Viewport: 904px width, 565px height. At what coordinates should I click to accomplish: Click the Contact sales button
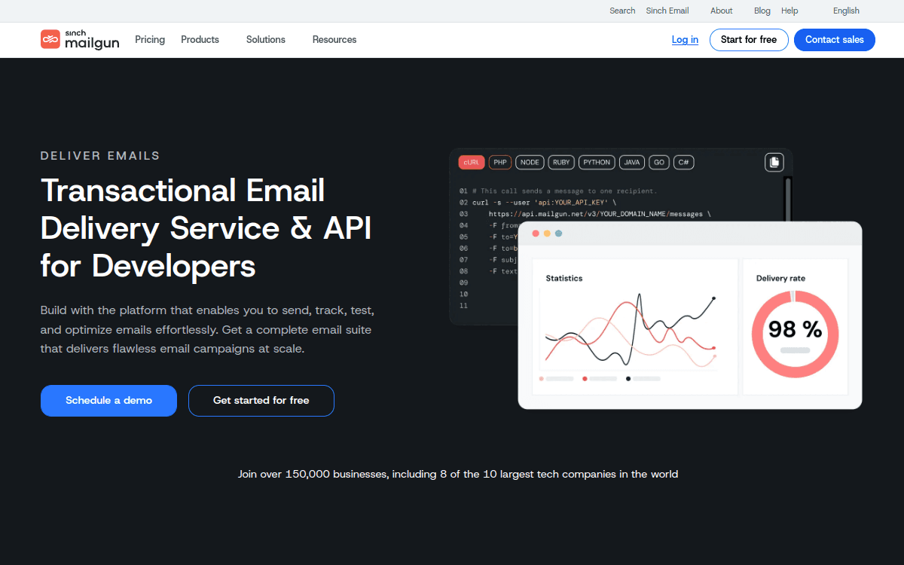[x=834, y=39]
